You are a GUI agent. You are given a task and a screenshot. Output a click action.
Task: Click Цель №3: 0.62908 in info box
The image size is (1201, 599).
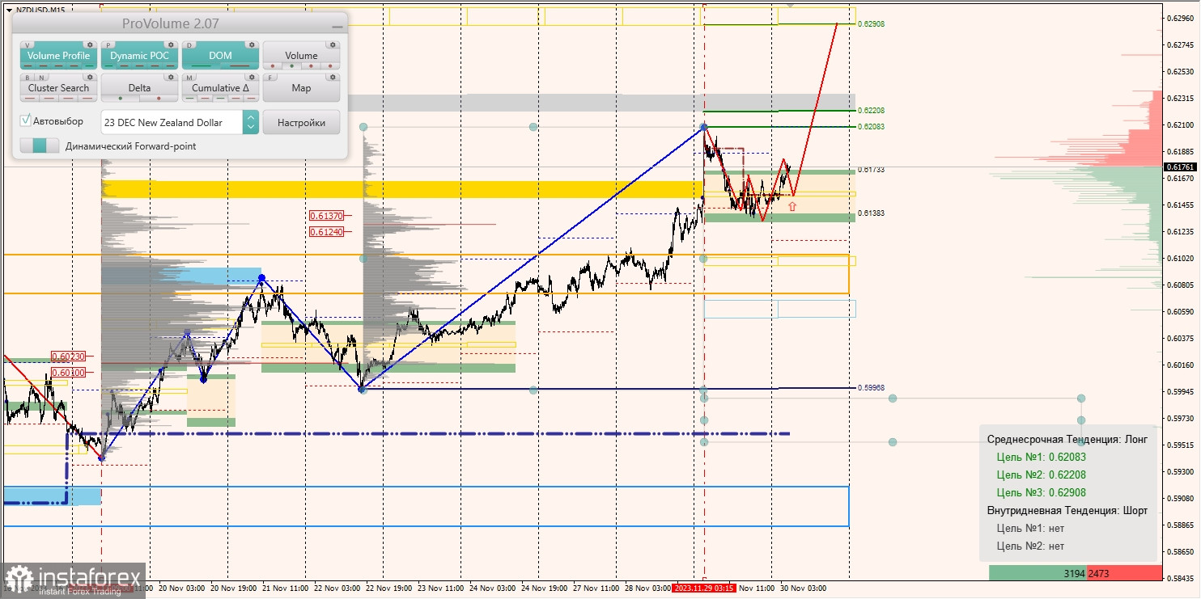1042,492
